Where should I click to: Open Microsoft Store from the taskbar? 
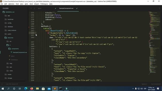coord(43,89)
